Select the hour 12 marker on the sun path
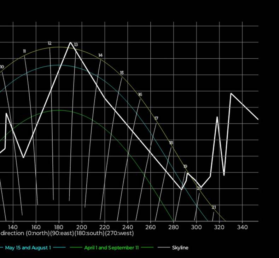This screenshot has width=279, height=258. point(50,43)
